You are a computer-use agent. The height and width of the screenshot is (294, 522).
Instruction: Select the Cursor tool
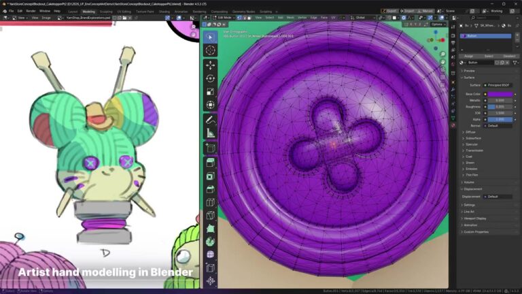coord(210,50)
